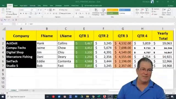The width and height of the screenshot is (176, 99).
Task: Click the Fill Color bucket icon
Action: click(35, 13)
